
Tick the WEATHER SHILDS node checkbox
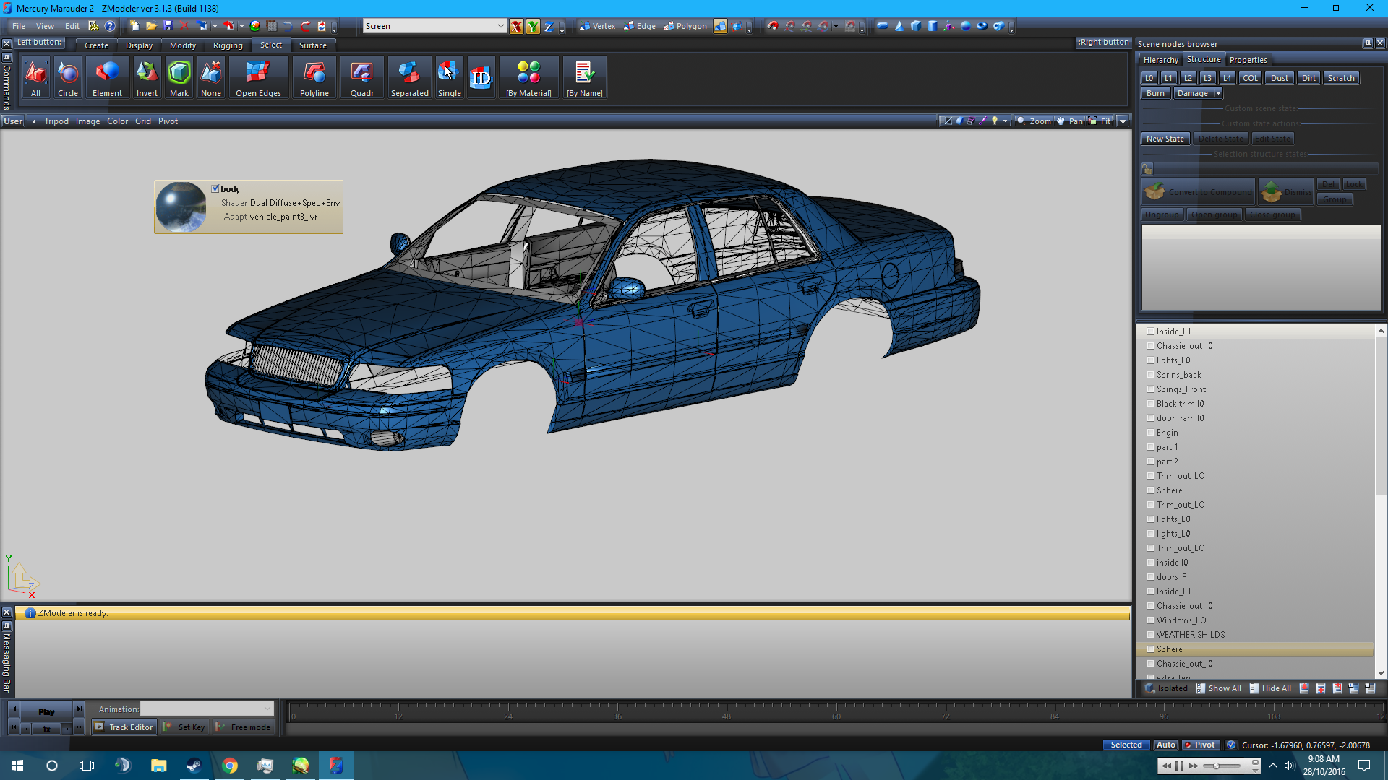(1150, 635)
